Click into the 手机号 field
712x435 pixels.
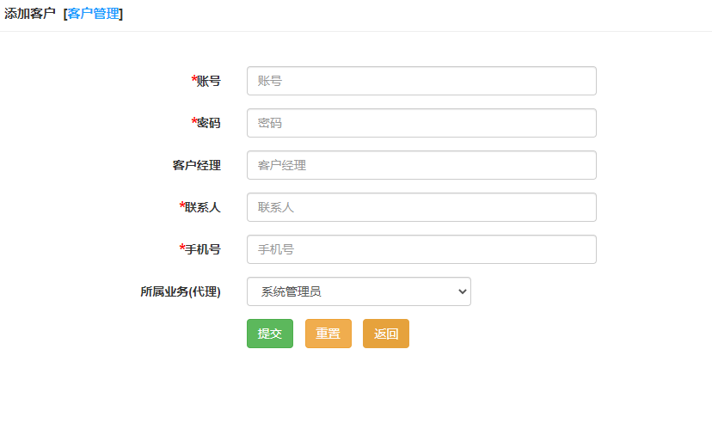421,249
